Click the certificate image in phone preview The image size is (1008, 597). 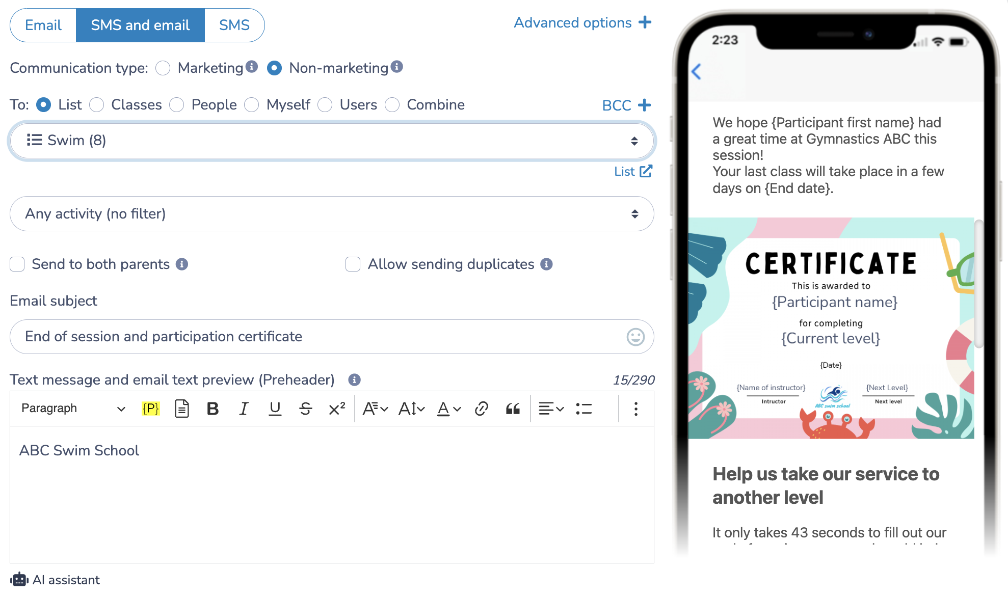click(x=831, y=329)
